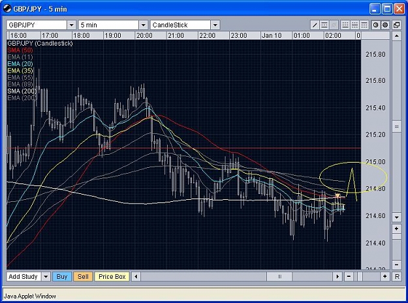Select grid style icon with solid bottom line
This screenshot has width=408, height=303.
[x=345, y=25]
